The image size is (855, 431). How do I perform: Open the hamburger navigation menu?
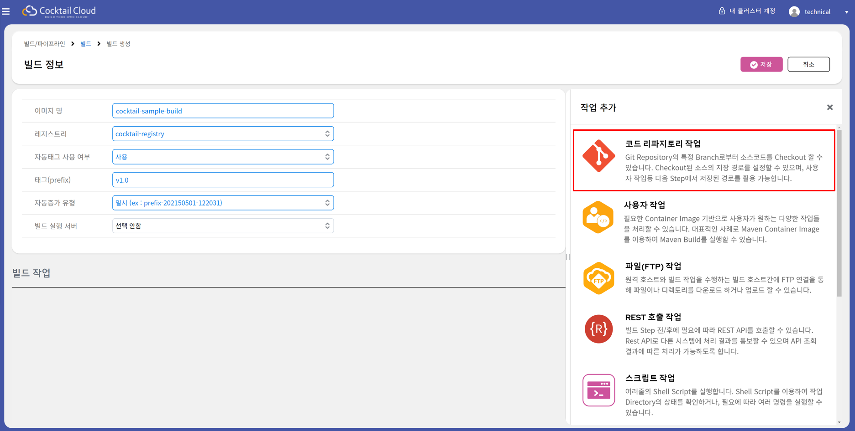[x=6, y=11]
